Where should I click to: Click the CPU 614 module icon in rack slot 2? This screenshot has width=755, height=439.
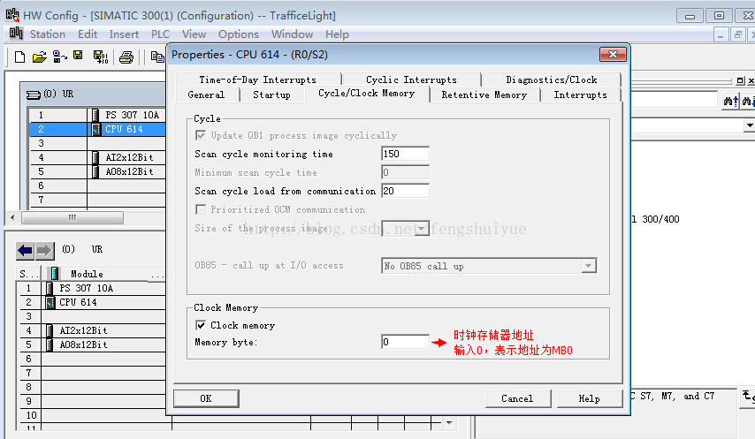pyautogui.click(x=96, y=129)
